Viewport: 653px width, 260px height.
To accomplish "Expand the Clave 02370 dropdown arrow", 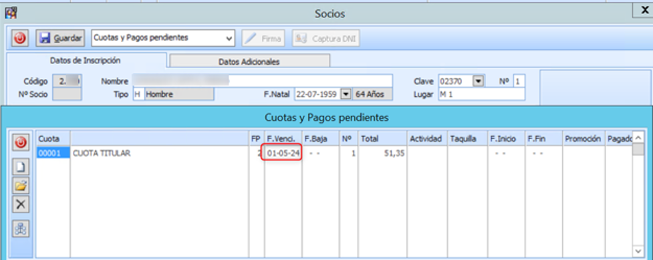I will point(479,82).
